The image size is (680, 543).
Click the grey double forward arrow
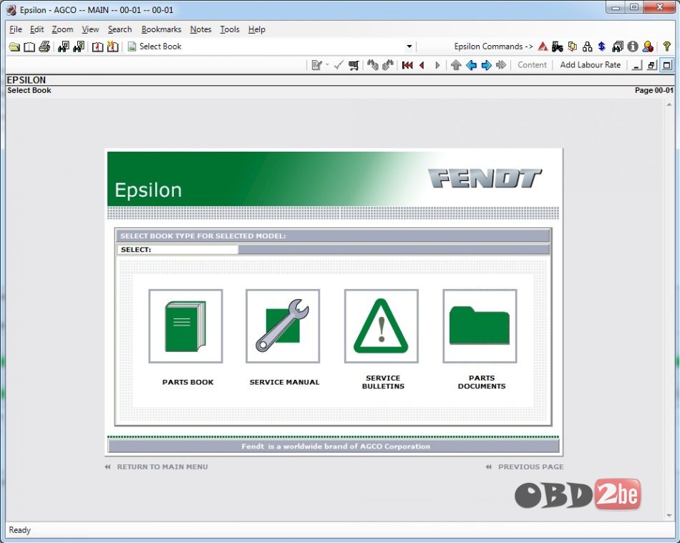[x=501, y=65]
